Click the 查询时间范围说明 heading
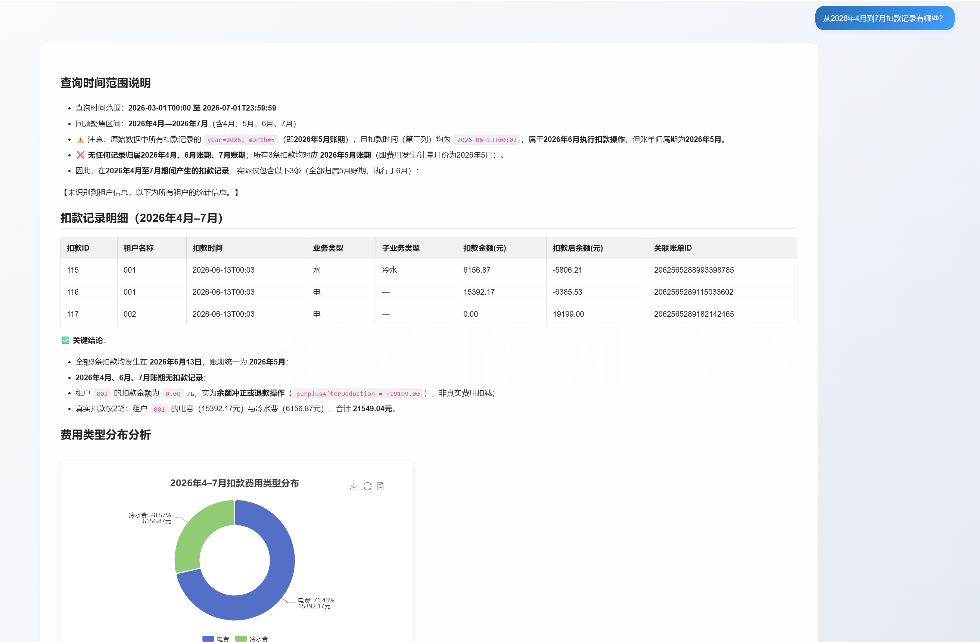Image resolution: width=980 pixels, height=642 pixels. coord(105,83)
